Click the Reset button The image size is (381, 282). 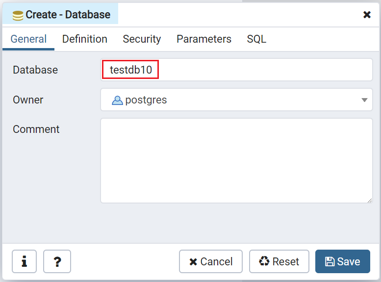coord(279,261)
